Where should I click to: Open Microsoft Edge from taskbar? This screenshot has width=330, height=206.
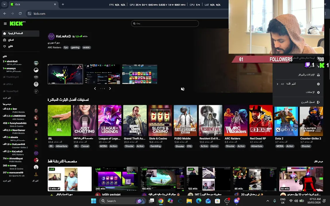tap(199, 201)
